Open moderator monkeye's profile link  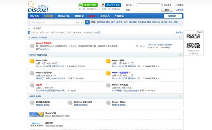(x=45, y=49)
